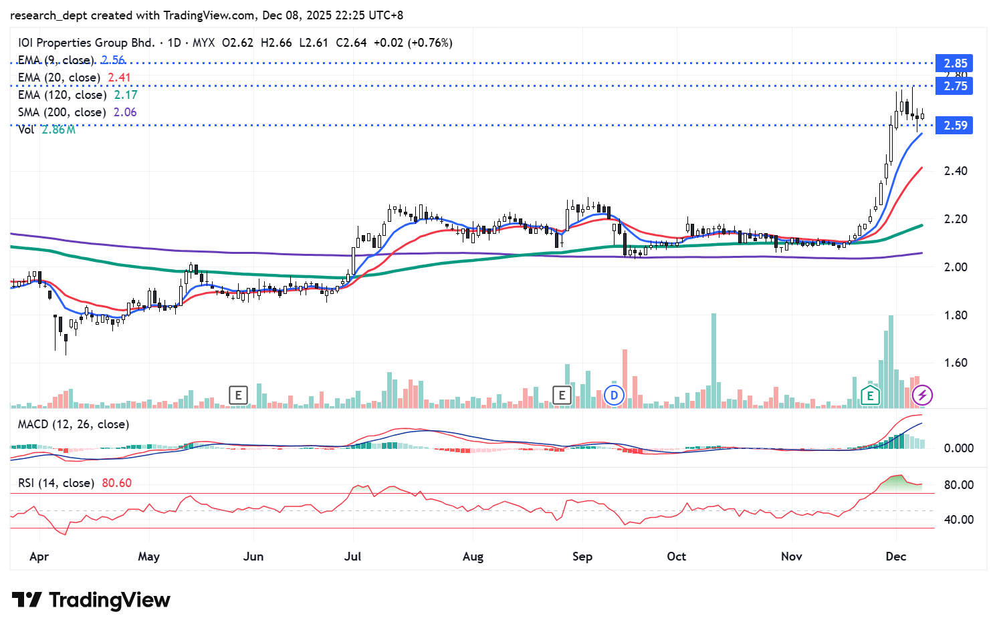Viewport: 997px width, 630px height.
Task: Select the green hexagon E earnings marker
Action: (869, 395)
